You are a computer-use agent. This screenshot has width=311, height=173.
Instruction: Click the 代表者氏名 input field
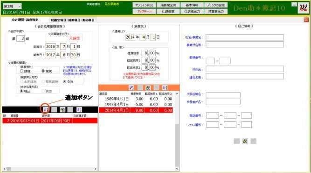click(x=223, y=102)
